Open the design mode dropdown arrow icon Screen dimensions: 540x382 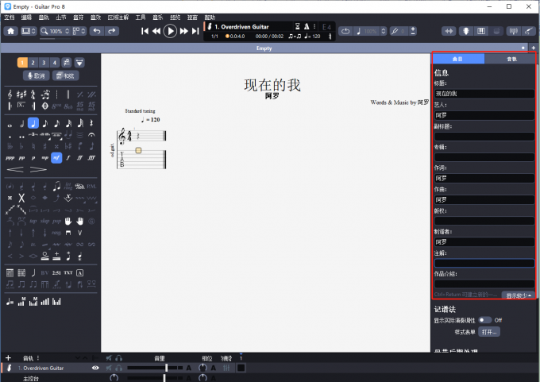point(79,63)
